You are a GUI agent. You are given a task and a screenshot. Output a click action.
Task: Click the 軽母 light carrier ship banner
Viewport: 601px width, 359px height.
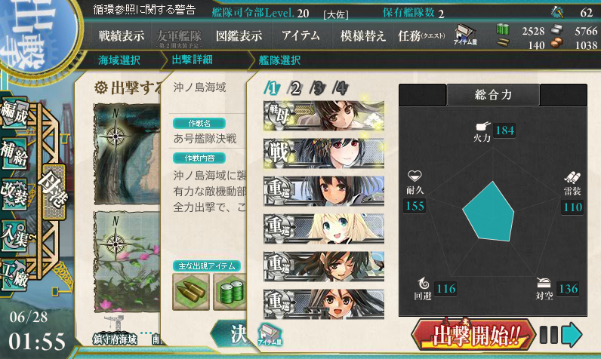[x=324, y=115]
